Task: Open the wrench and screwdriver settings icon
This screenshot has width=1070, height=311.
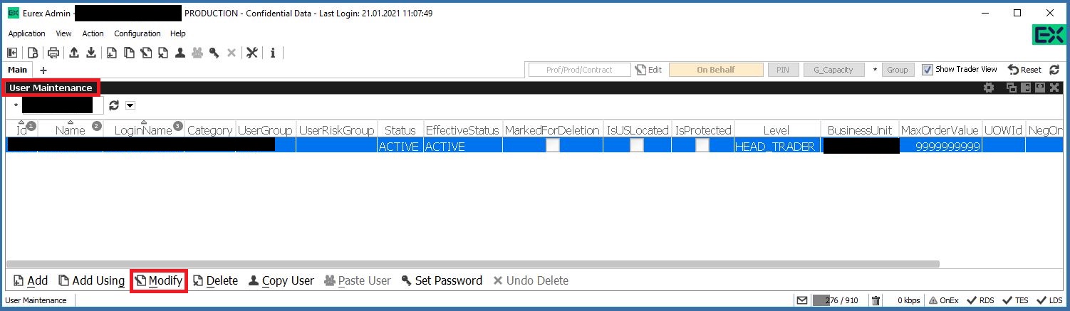Action: tap(251, 53)
